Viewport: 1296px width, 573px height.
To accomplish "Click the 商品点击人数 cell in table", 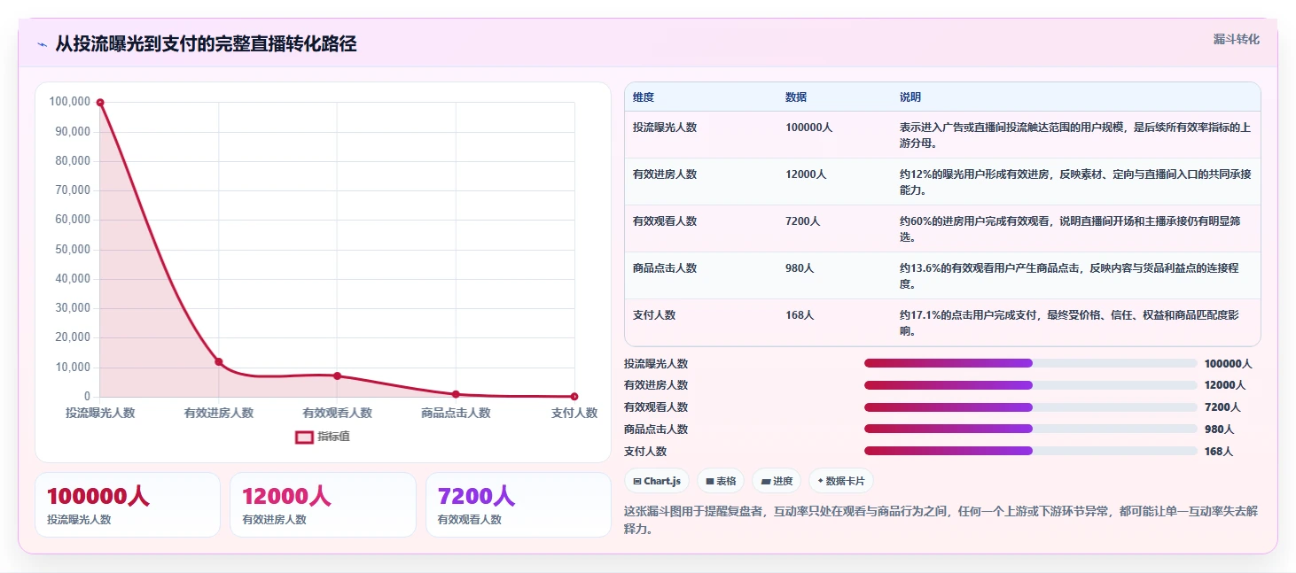I will [665, 268].
